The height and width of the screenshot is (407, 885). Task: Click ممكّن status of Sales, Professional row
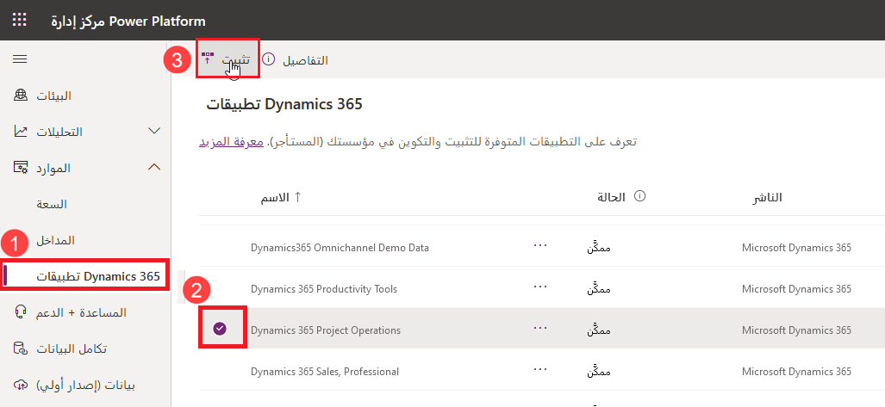[599, 372]
